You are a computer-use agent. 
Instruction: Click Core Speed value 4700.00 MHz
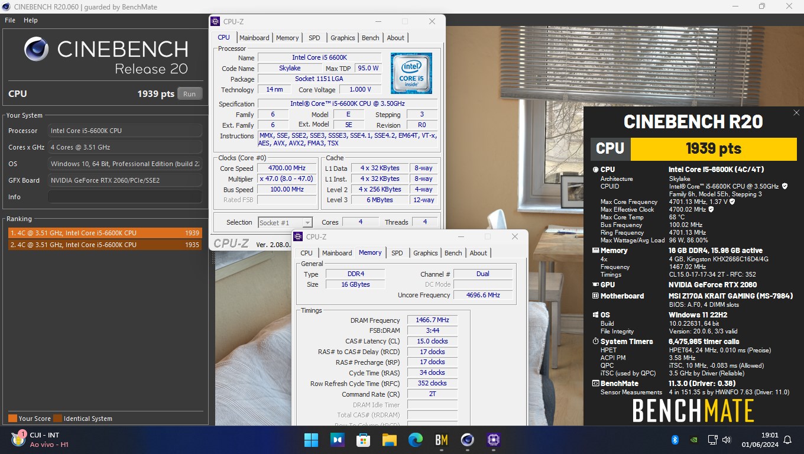point(286,168)
